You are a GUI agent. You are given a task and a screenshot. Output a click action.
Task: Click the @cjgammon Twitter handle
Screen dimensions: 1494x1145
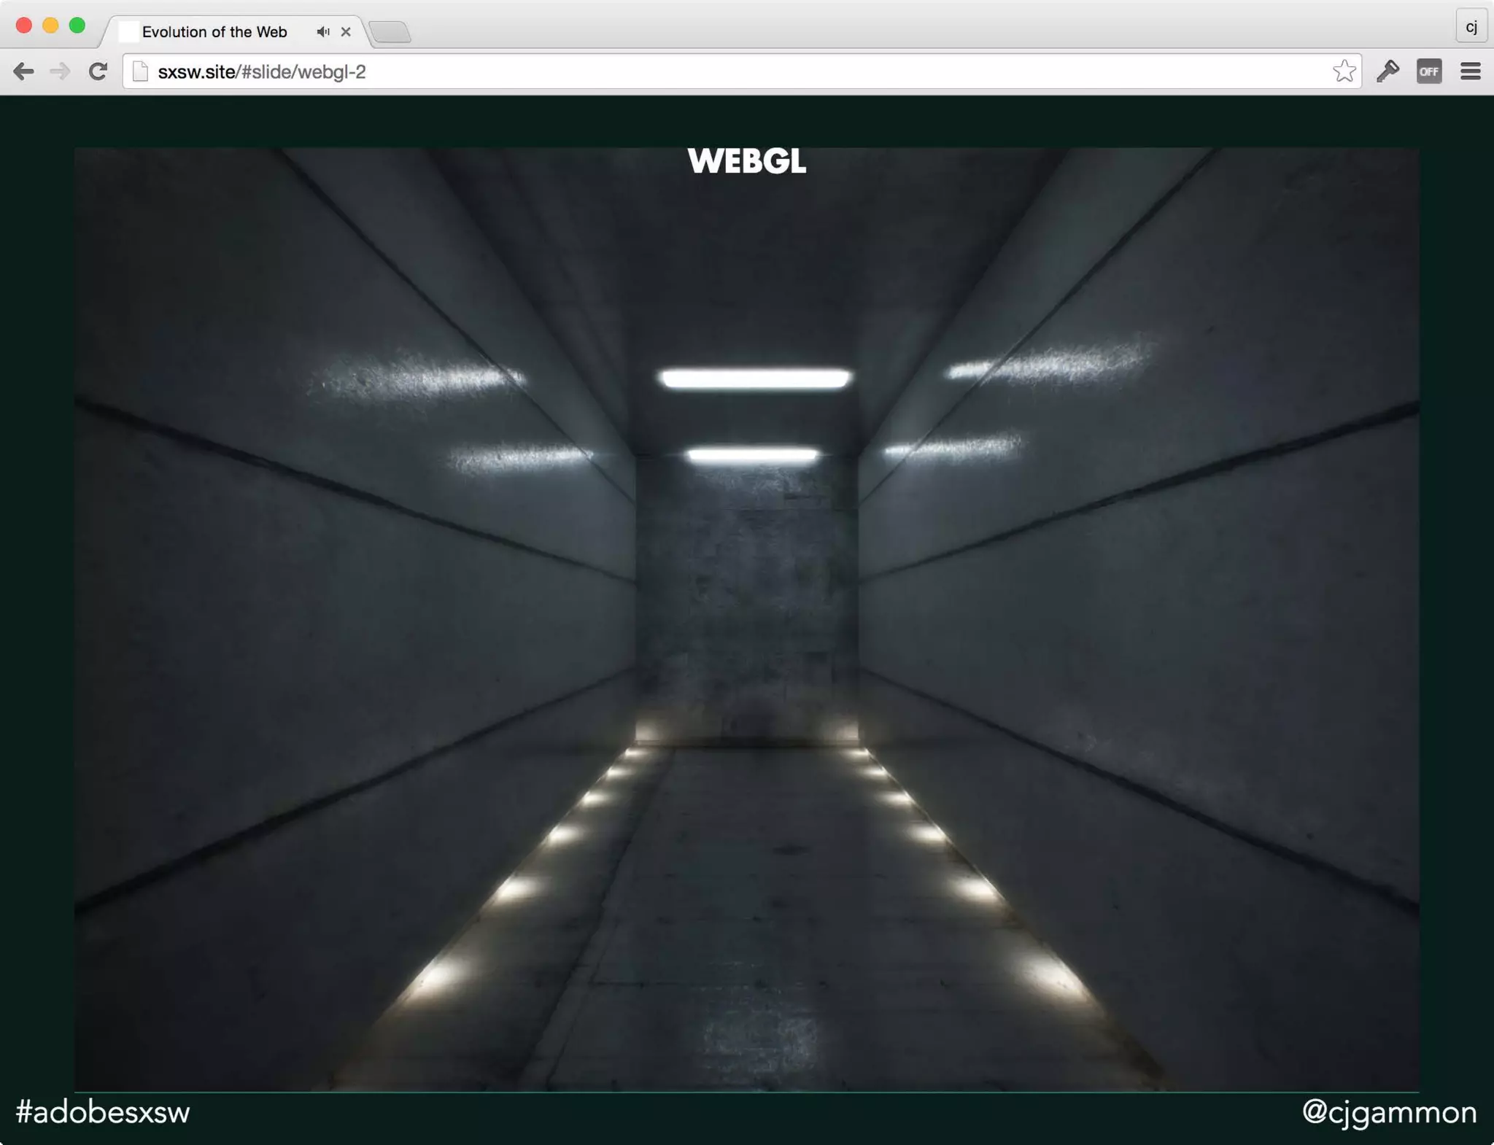tap(1389, 1112)
